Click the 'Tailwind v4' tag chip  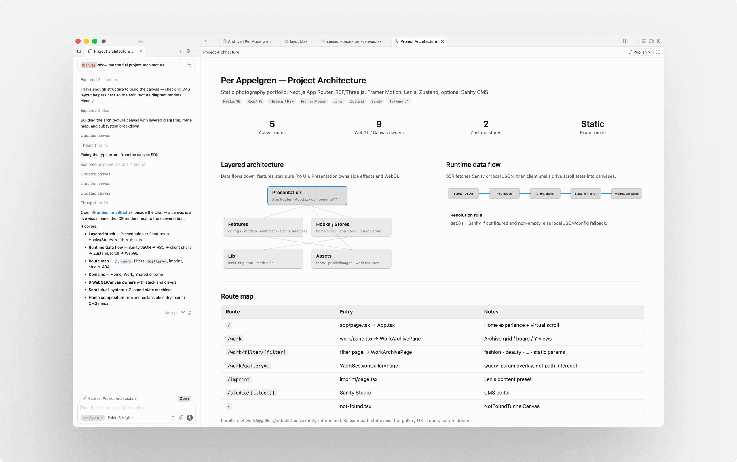399,101
